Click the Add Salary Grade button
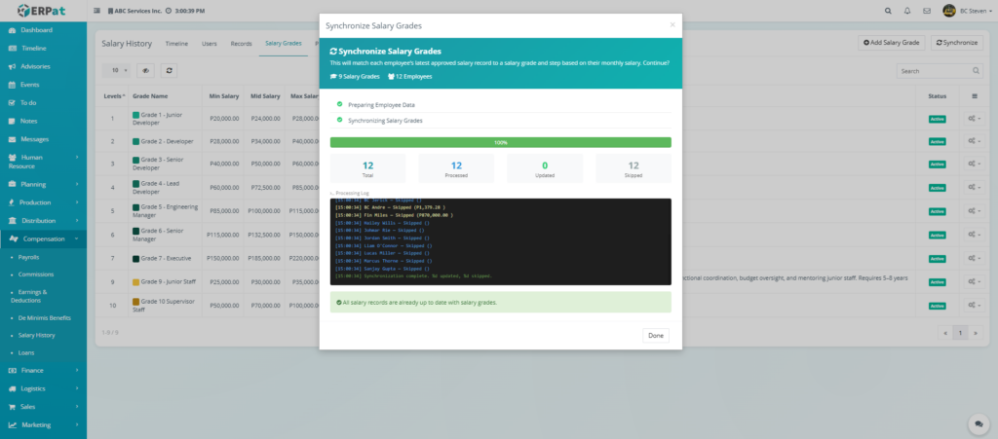Viewport: 998px width, 439px height. 891,43
